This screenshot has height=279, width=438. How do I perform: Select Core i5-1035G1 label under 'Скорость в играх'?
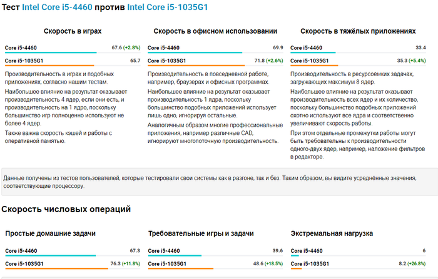pos(24,61)
